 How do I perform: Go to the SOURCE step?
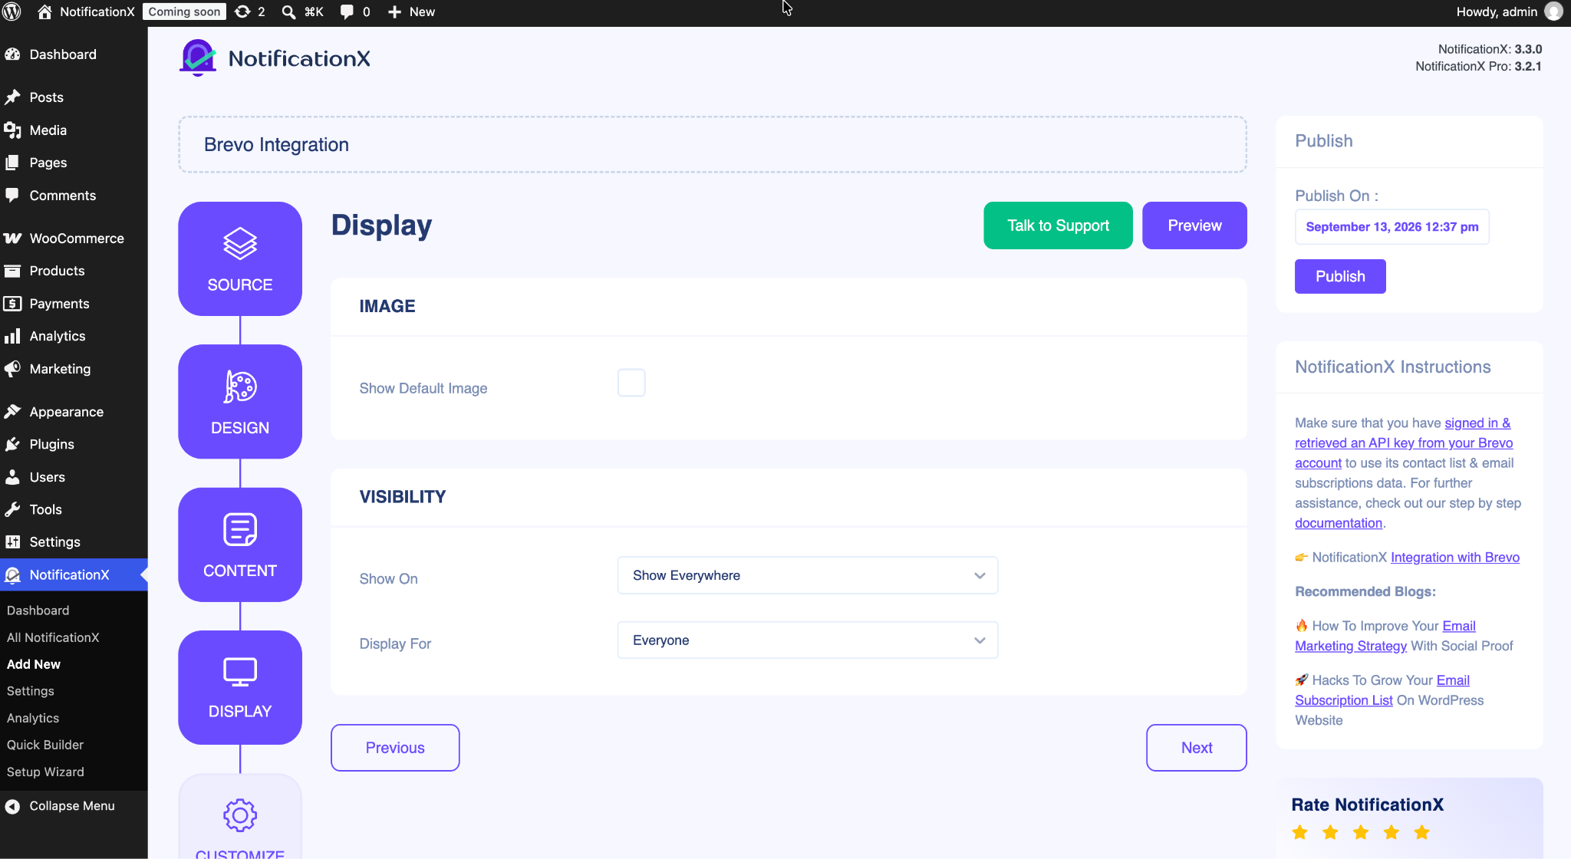coord(240,258)
